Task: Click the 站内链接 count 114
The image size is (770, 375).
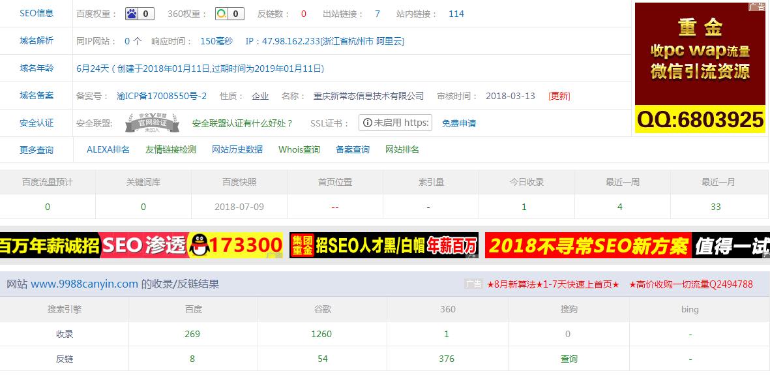Action: (x=456, y=14)
